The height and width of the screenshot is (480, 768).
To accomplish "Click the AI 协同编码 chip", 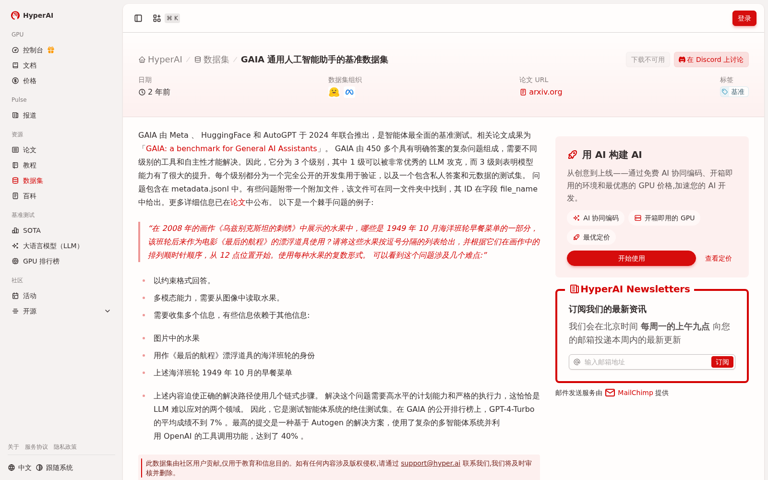I will (596, 218).
